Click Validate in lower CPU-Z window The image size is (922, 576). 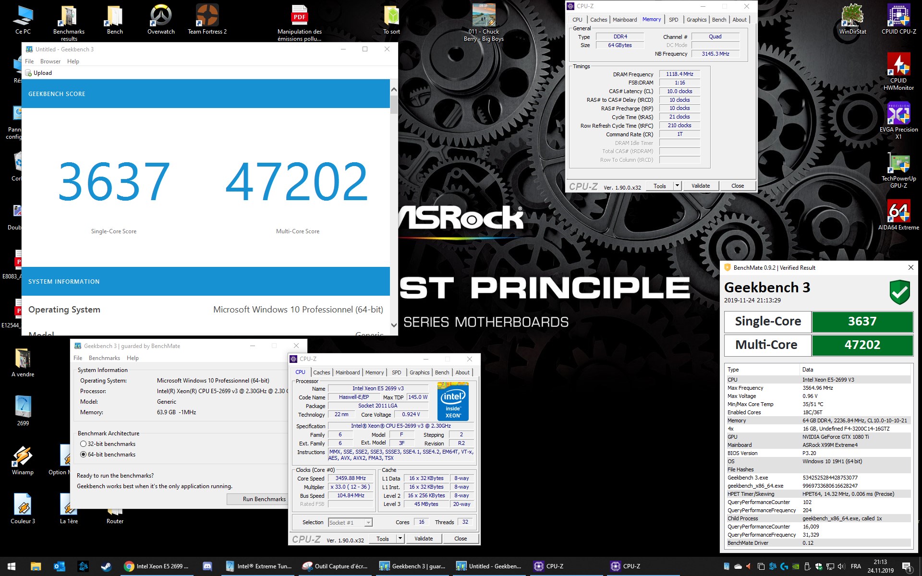click(424, 539)
